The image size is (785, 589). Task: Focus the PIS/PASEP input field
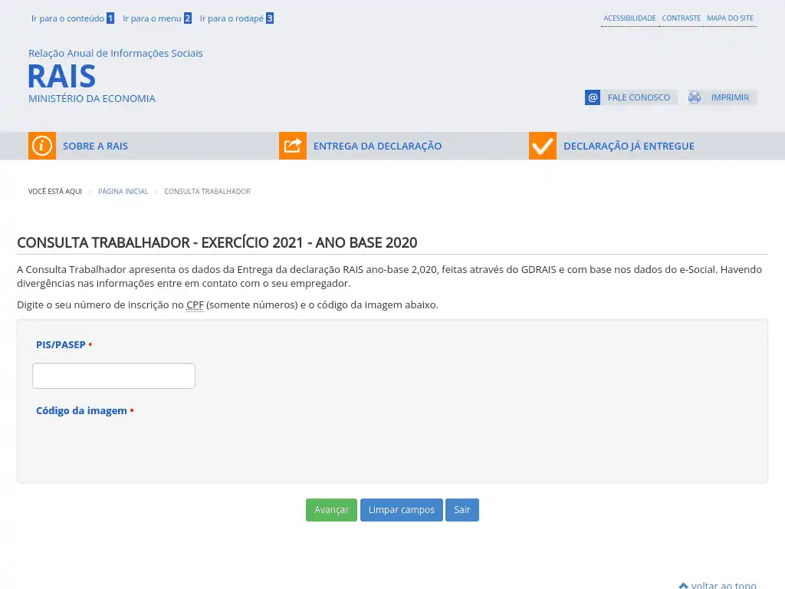click(x=113, y=376)
